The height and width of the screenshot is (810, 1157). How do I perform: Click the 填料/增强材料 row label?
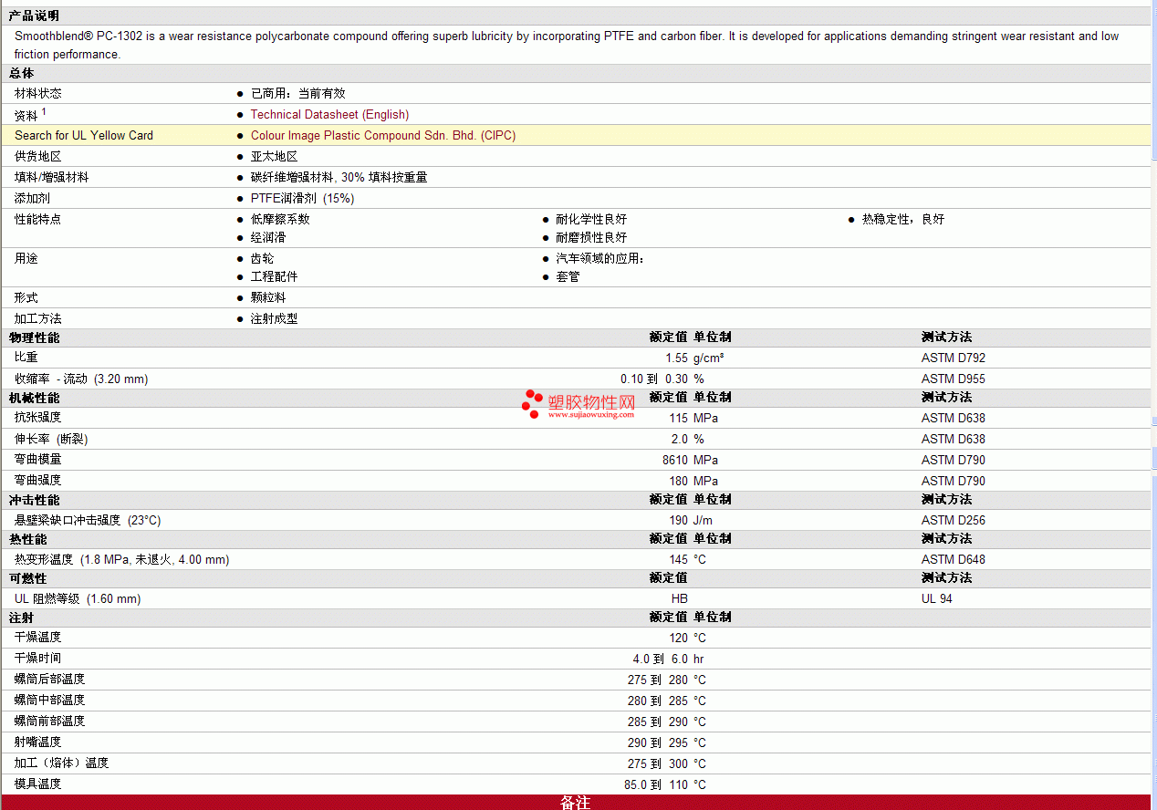tap(52, 177)
